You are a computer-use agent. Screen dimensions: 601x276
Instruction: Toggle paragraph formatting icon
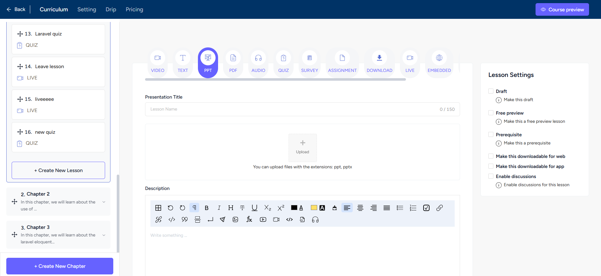point(194,208)
